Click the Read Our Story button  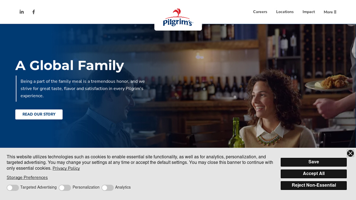39,114
